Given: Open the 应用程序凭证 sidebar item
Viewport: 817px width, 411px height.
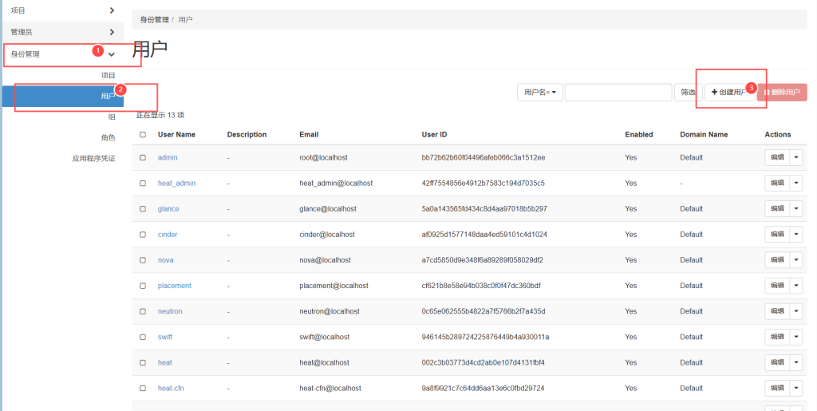Looking at the screenshot, I should (x=93, y=158).
